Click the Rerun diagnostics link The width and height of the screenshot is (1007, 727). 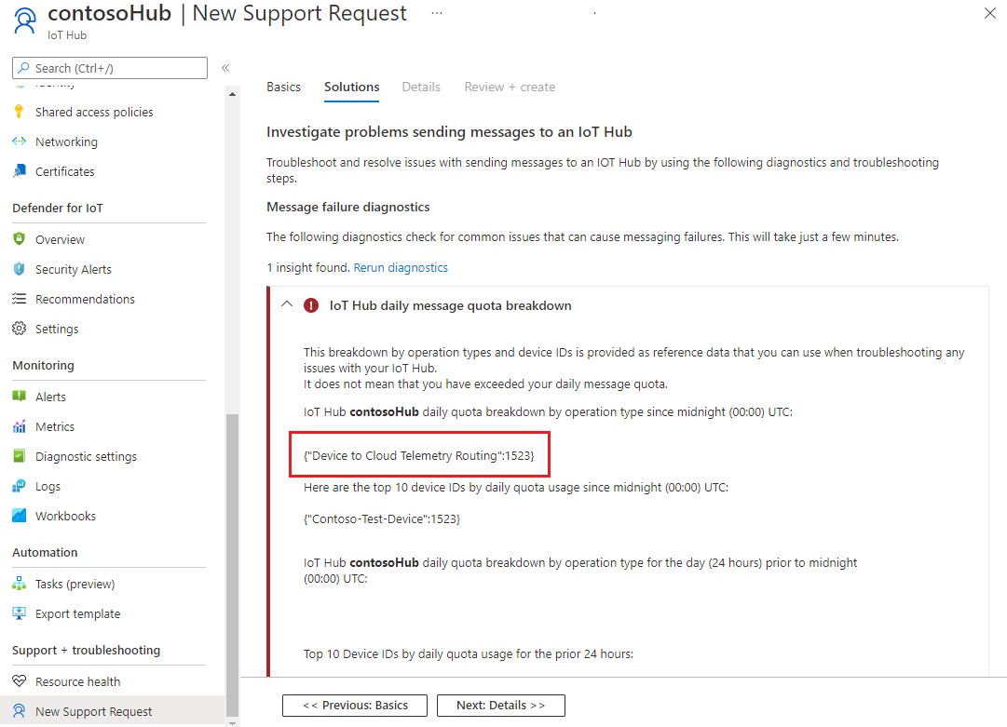401,267
